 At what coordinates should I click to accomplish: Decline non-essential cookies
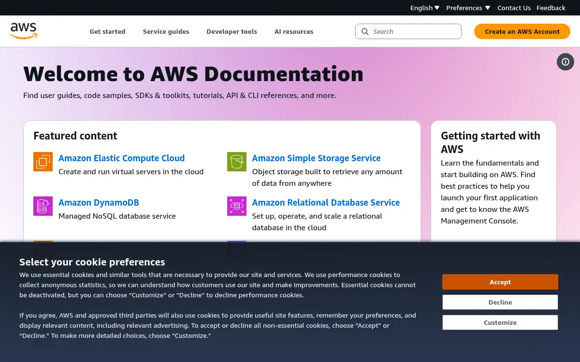coord(500,302)
